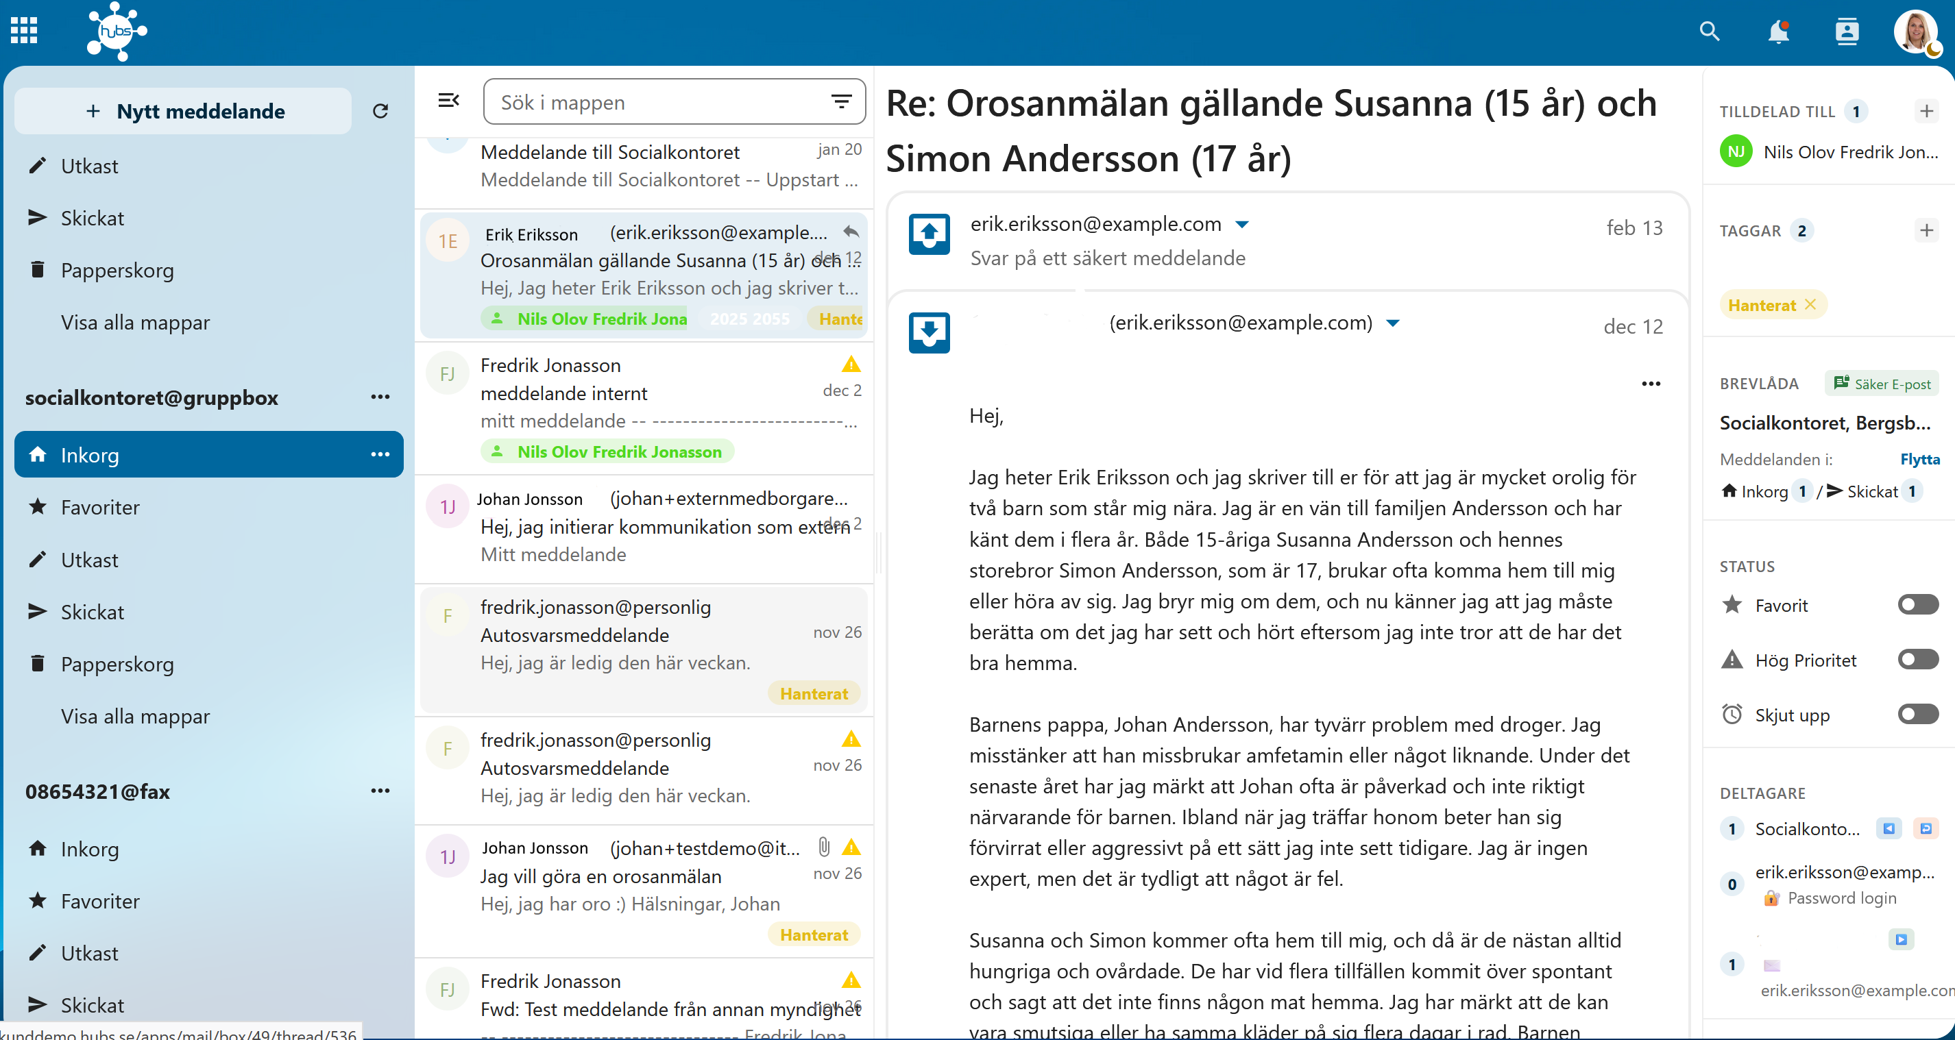Viewport: 1955px width, 1040px height.
Task: Open fax account Inkorg folder
Action: (x=210, y=848)
